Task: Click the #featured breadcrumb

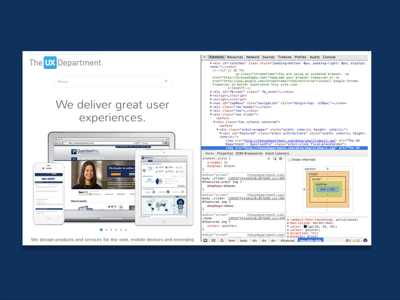Action: [x=287, y=241]
